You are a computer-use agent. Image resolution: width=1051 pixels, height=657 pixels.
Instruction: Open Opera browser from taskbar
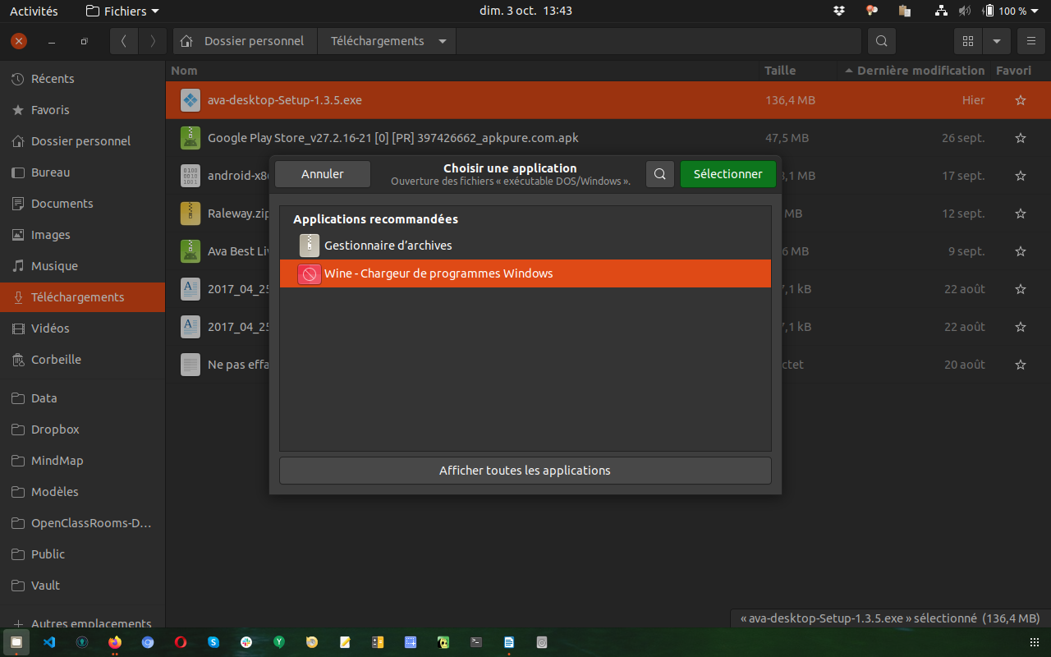point(181,642)
